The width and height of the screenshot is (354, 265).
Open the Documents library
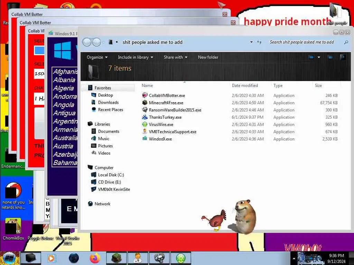point(109,131)
